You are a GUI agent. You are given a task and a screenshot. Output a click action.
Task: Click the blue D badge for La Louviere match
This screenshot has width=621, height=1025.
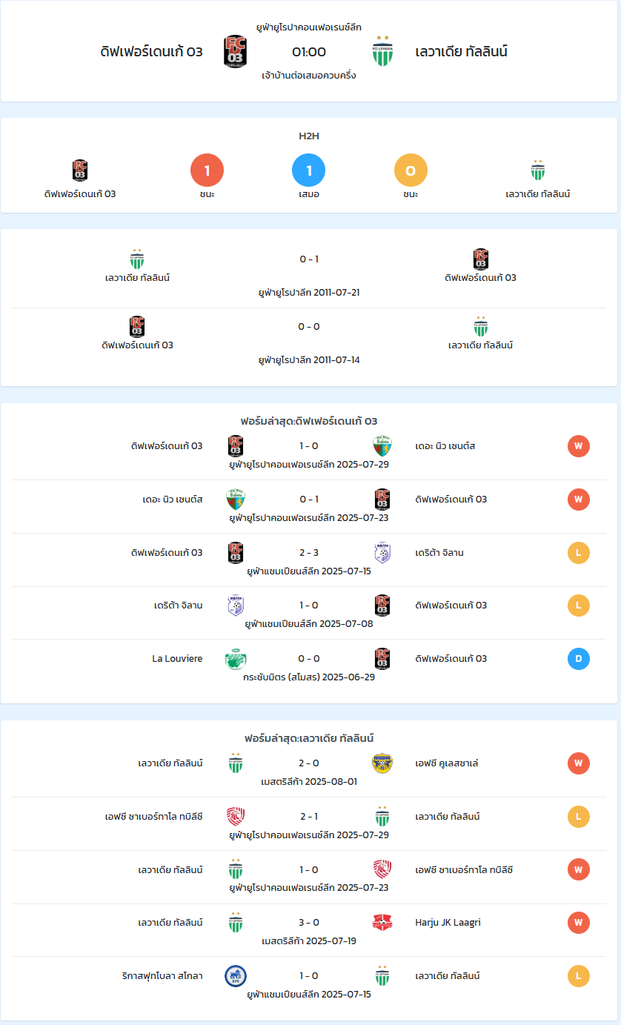tap(579, 659)
